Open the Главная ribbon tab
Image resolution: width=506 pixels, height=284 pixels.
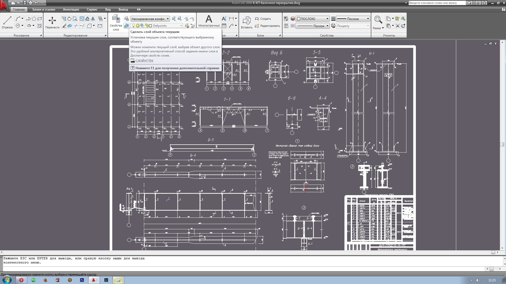point(19,9)
